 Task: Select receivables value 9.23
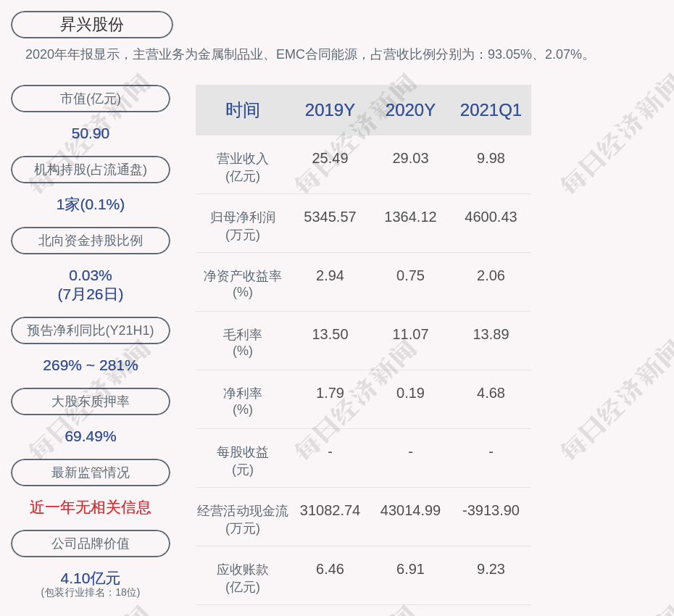[x=491, y=569]
